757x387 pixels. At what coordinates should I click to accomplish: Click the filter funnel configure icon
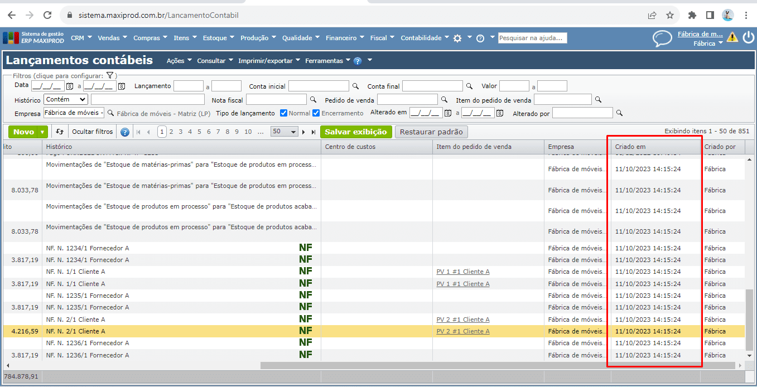click(x=110, y=75)
